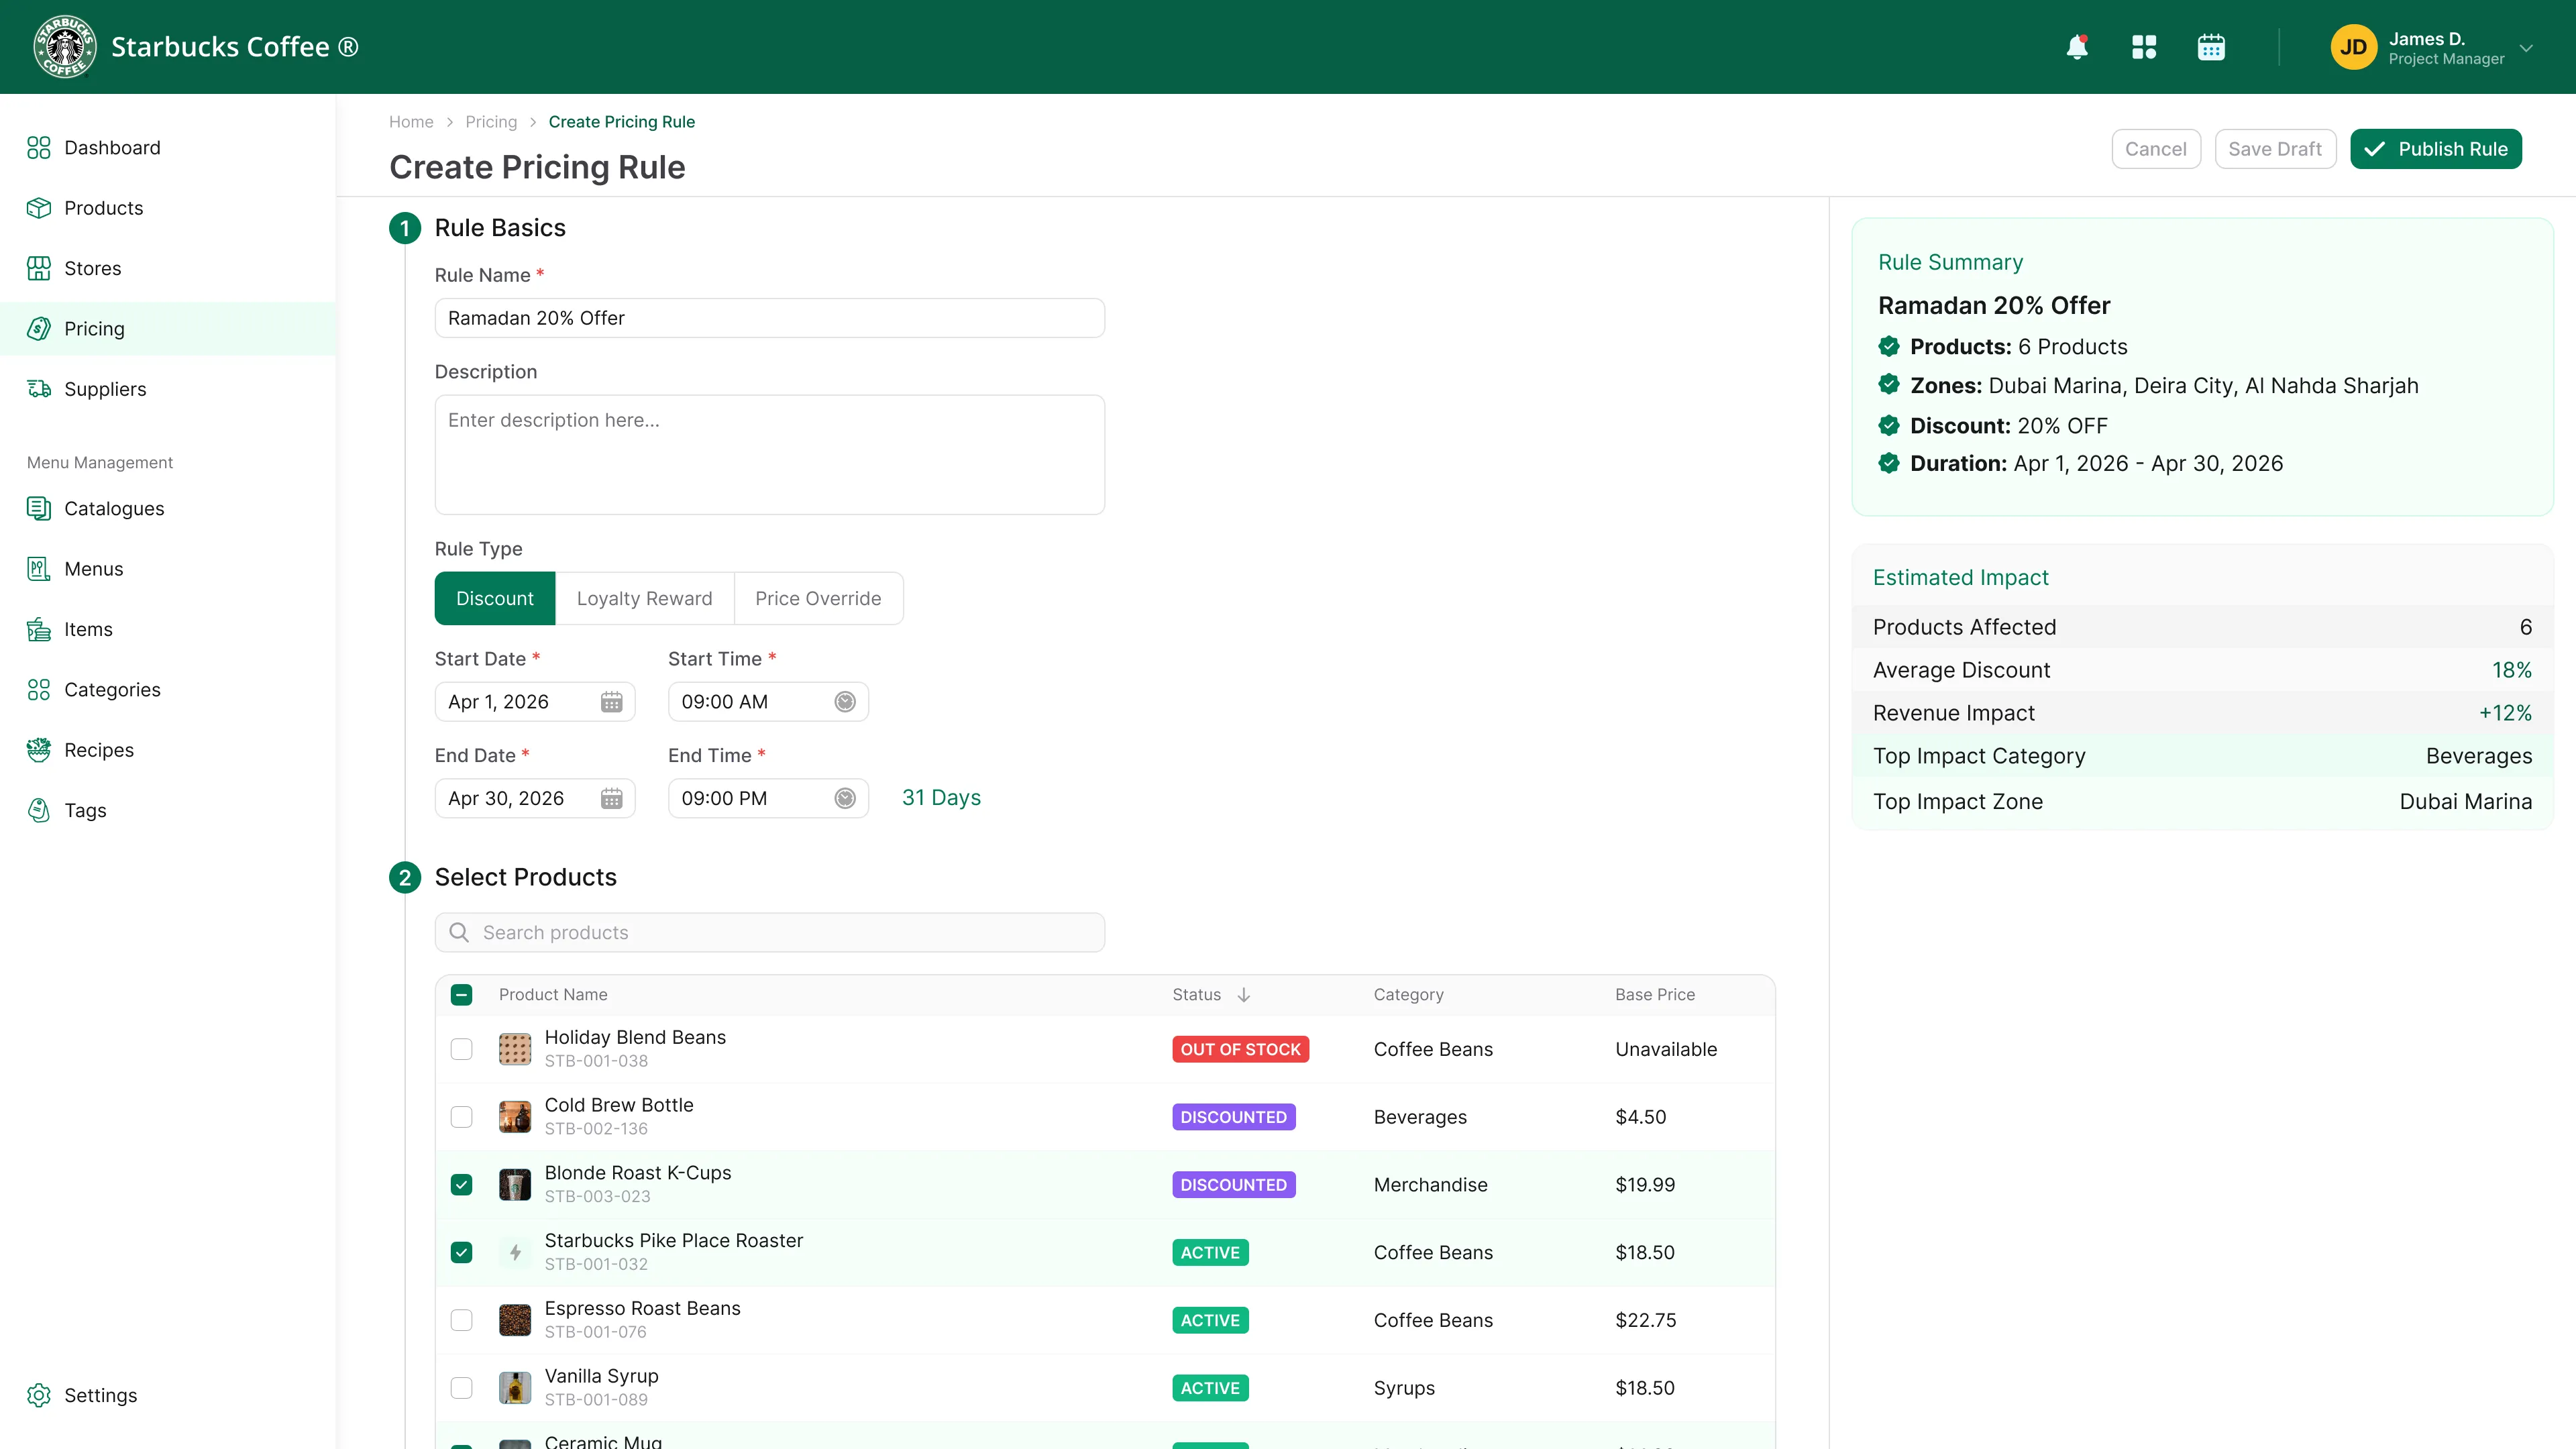Image resolution: width=2576 pixels, height=1449 pixels.
Task: Check the Cold Brew Bottle checkbox
Action: tap(461, 1117)
